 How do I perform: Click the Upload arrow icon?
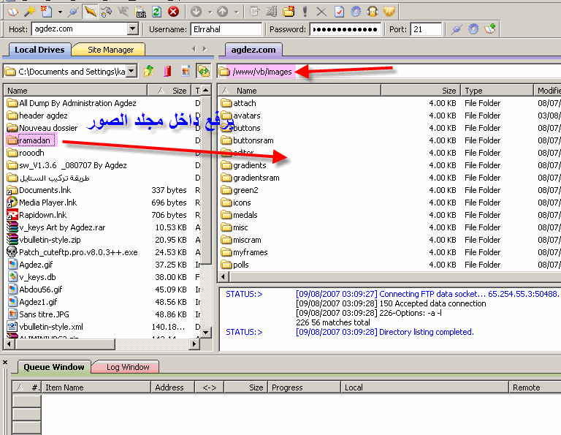(223, 11)
